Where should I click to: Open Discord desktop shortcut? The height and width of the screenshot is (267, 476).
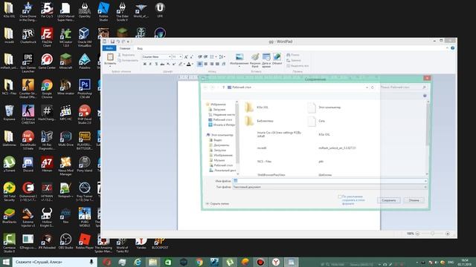(x=28, y=165)
